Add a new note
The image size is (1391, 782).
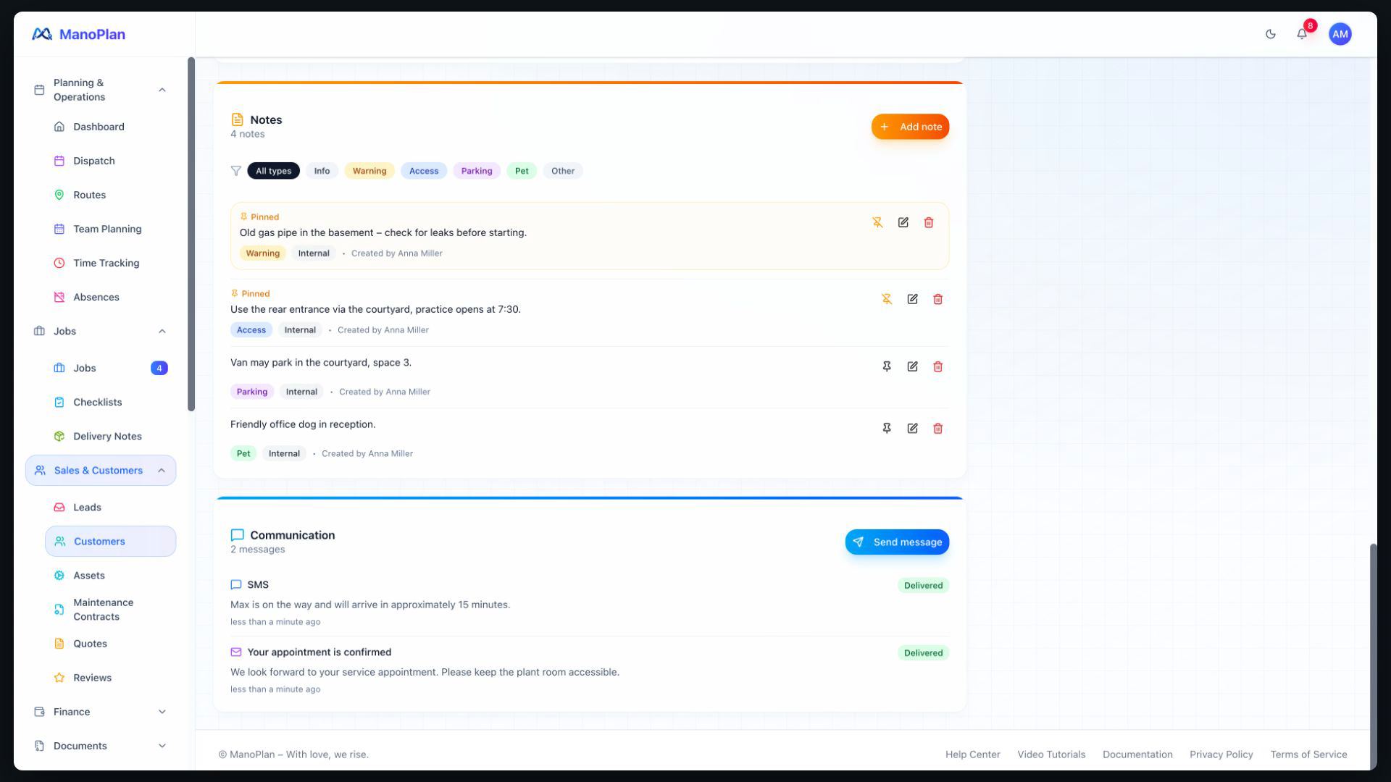click(x=910, y=127)
